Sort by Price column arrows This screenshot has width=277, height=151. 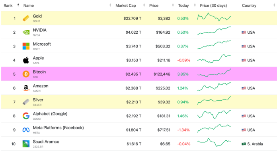pos(173,5)
